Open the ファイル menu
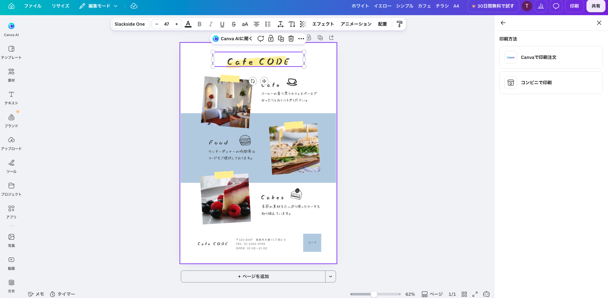The image size is (608, 298). coord(33,6)
